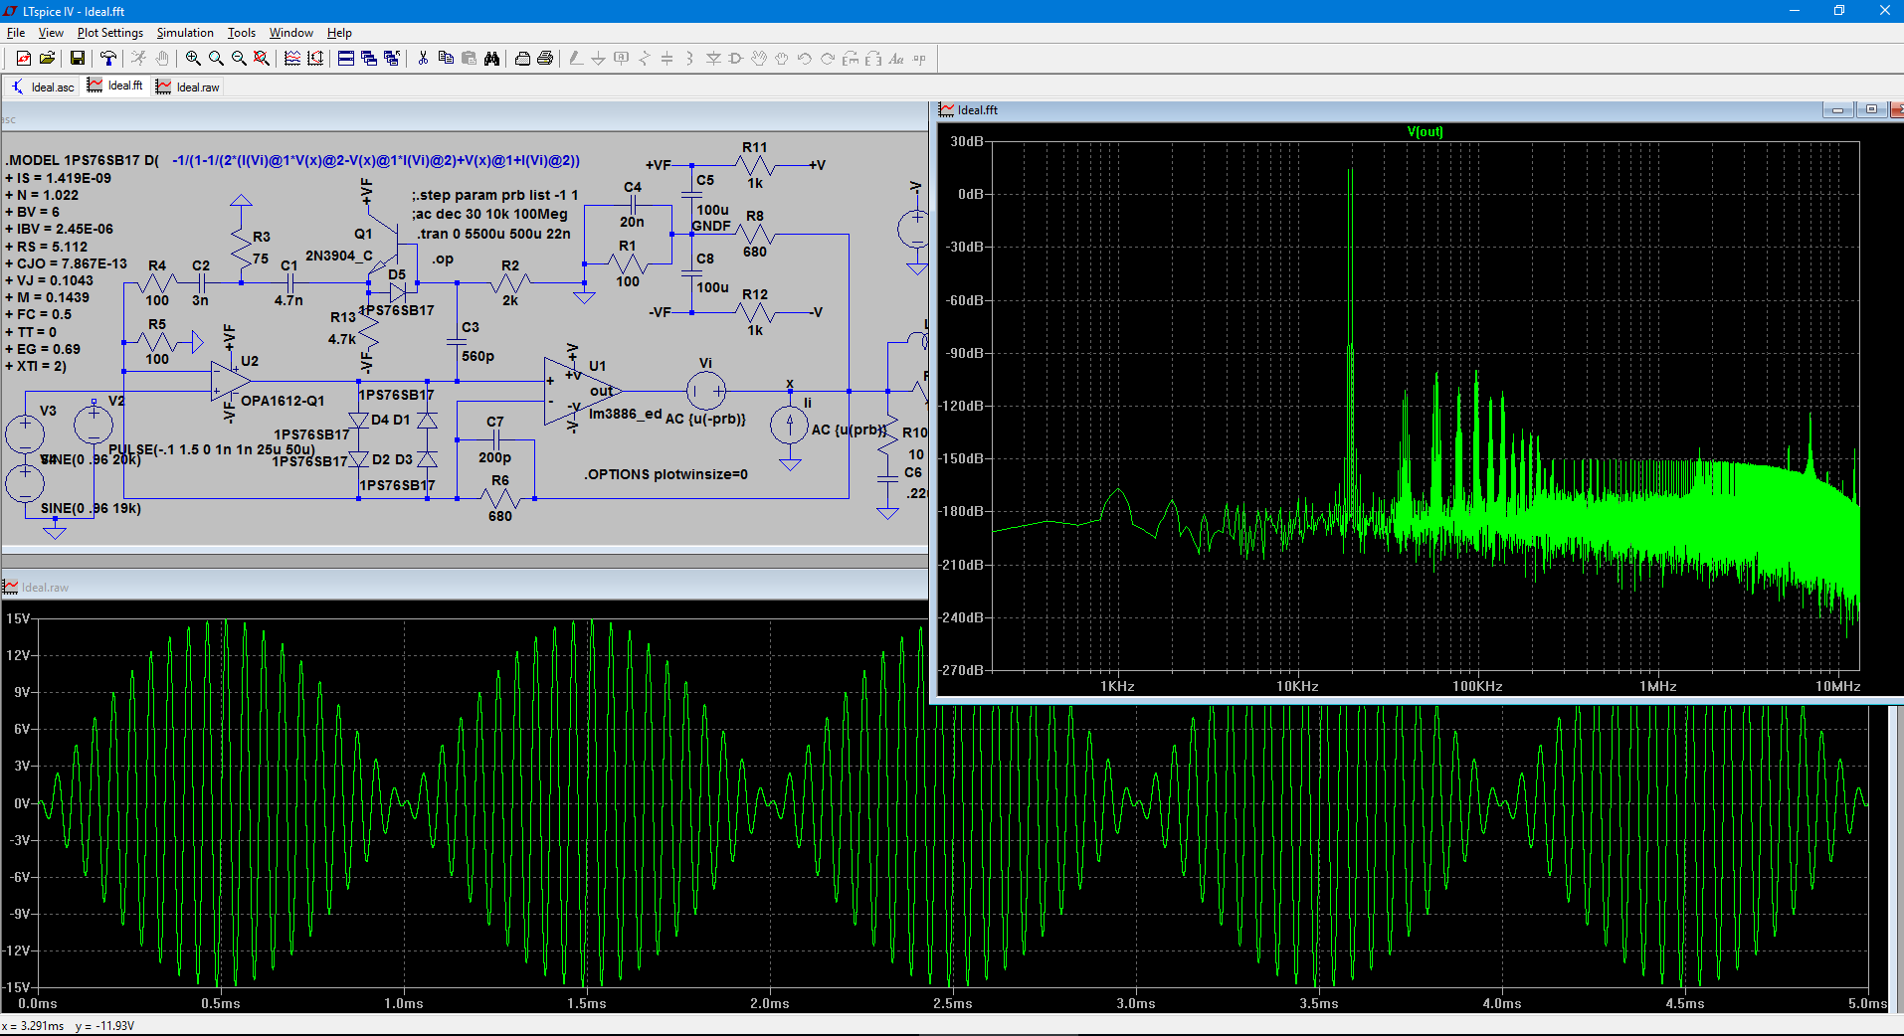This screenshot has height=1036, width=1904.
Task: Open the Plot Settings menu
Action: [x=109, y=33]
